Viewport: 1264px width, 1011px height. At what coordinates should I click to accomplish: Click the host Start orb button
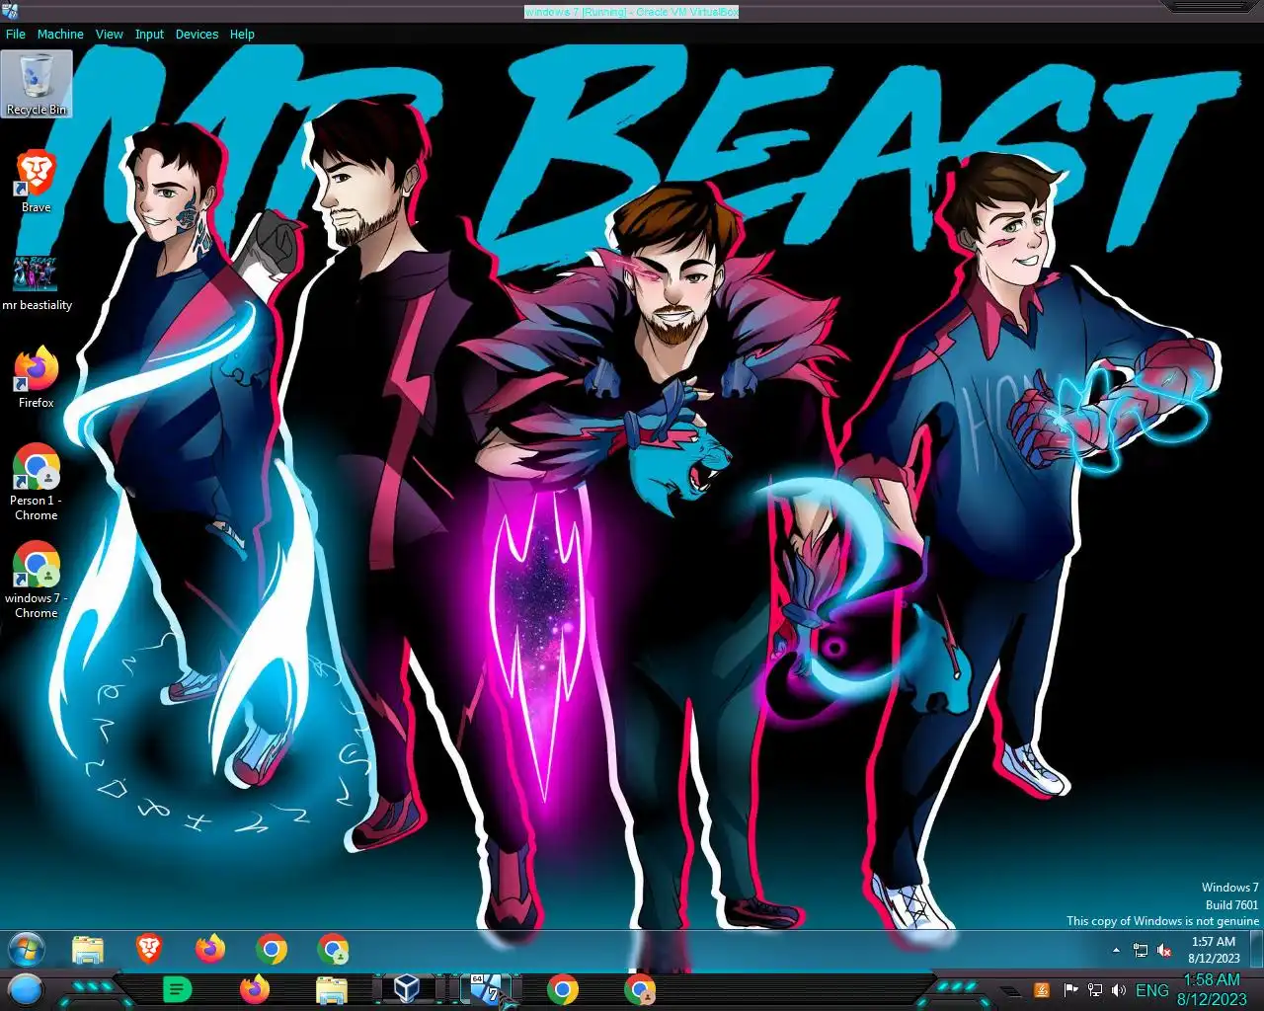click(25, 989)
